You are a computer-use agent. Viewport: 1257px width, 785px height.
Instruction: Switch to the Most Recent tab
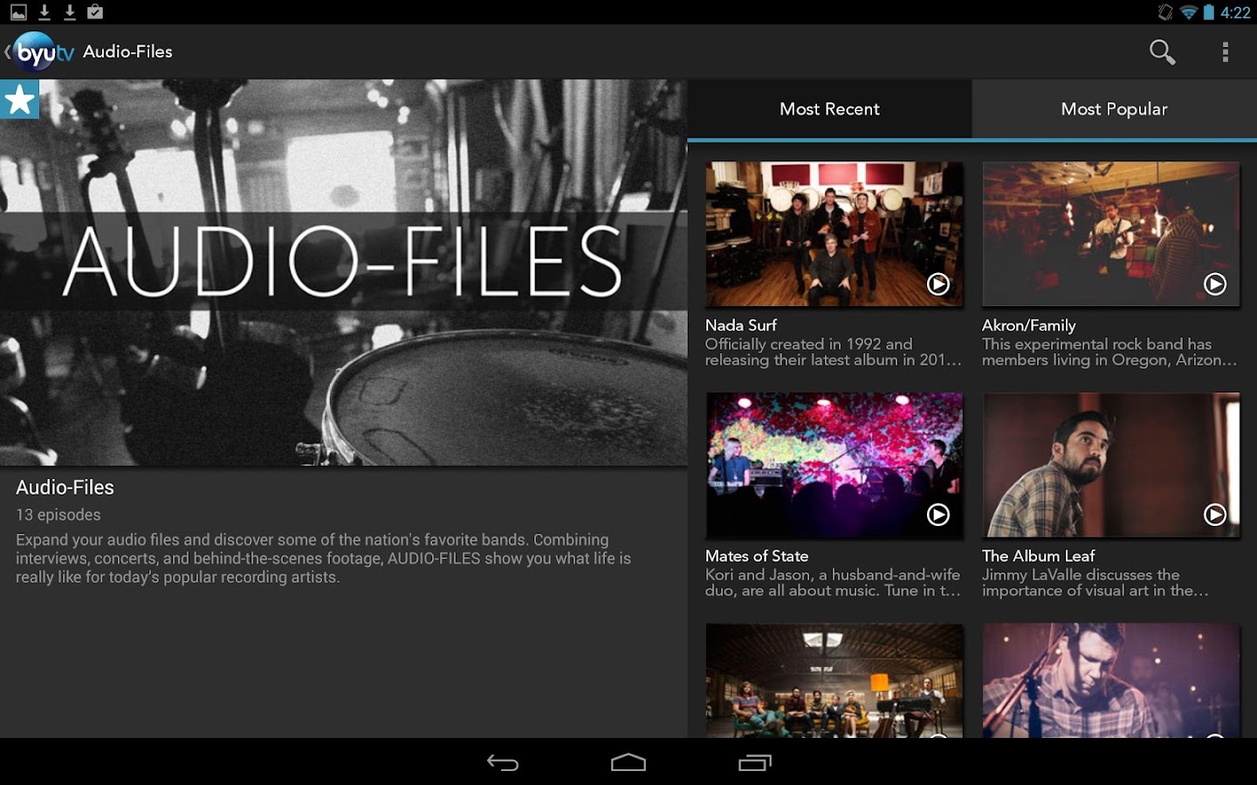pyautogui.click(x=829, y=109)
